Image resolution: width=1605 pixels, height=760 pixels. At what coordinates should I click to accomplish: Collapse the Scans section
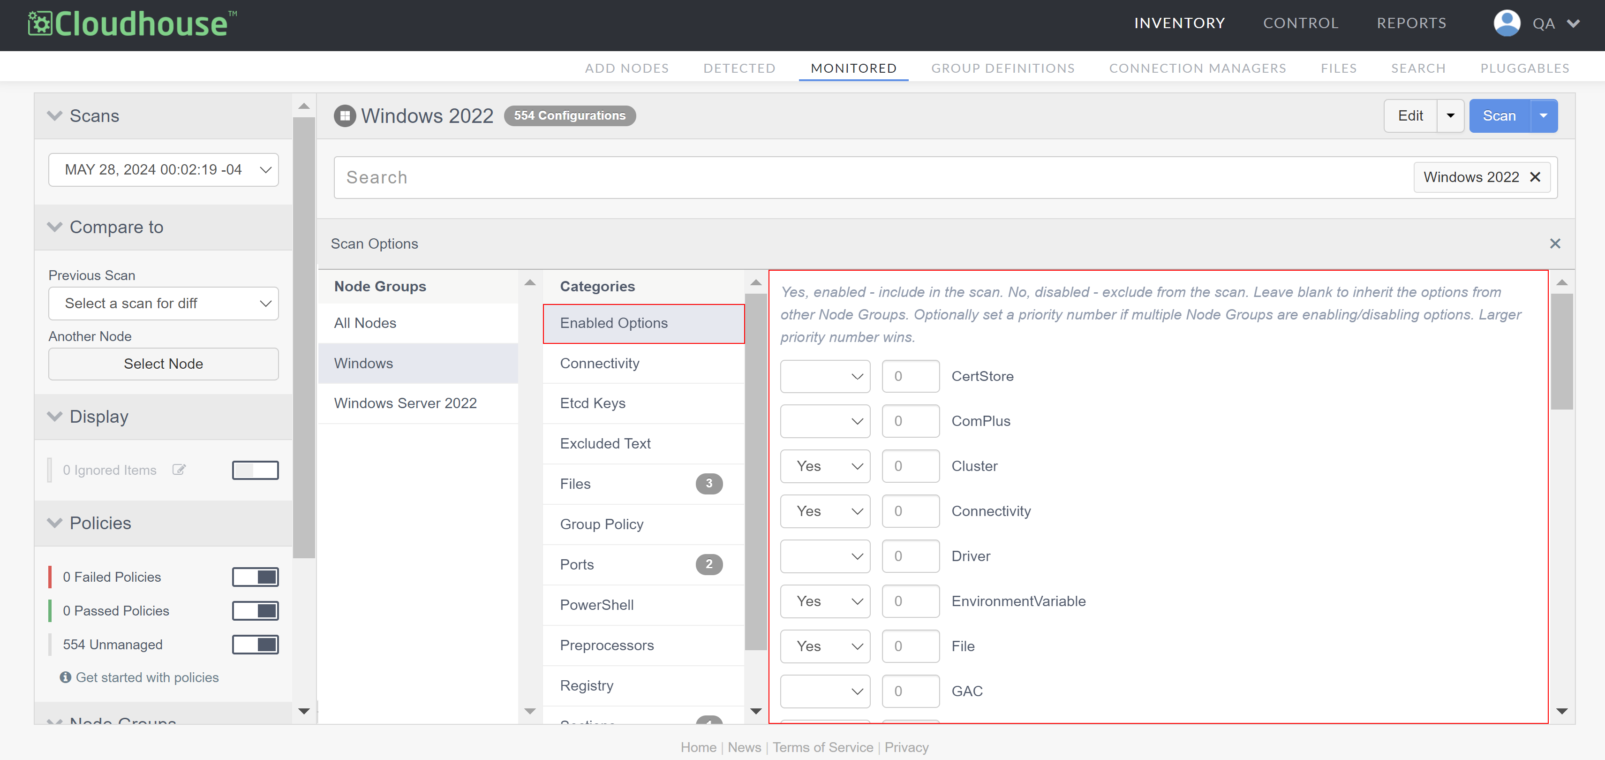(55, 116)
